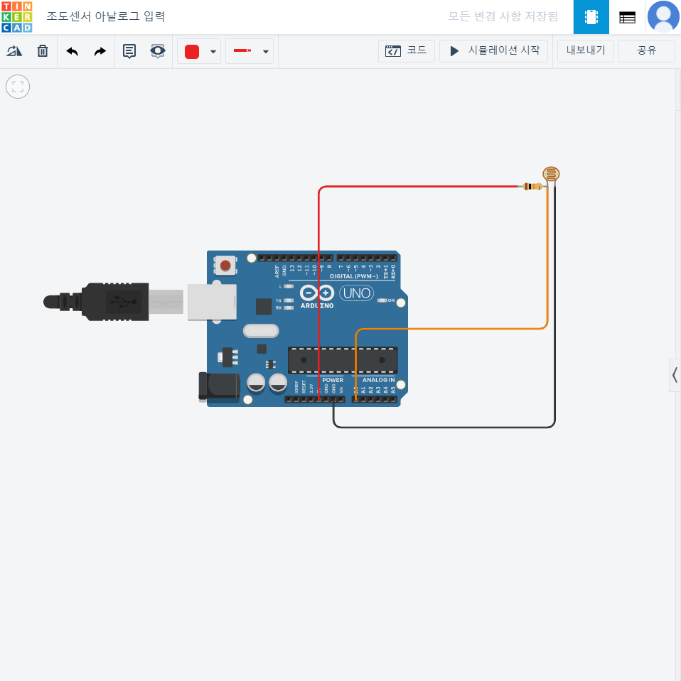Click the Arduino reset button
Viewport: 681px width, 681px height.
[225, 266]
